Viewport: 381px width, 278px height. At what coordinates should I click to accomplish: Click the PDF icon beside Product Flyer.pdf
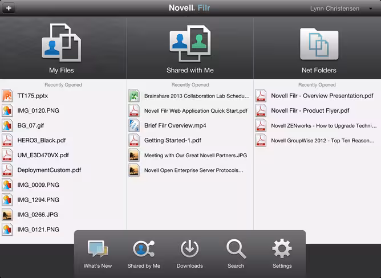(261, 111)
